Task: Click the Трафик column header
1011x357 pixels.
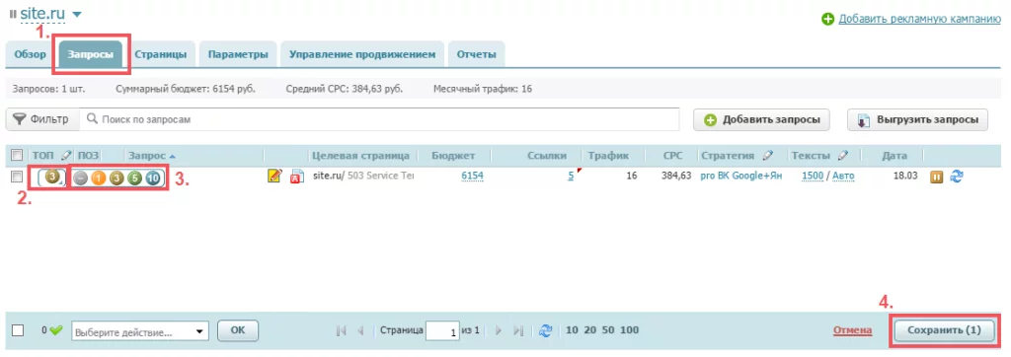Action: (x=608, y=155)
